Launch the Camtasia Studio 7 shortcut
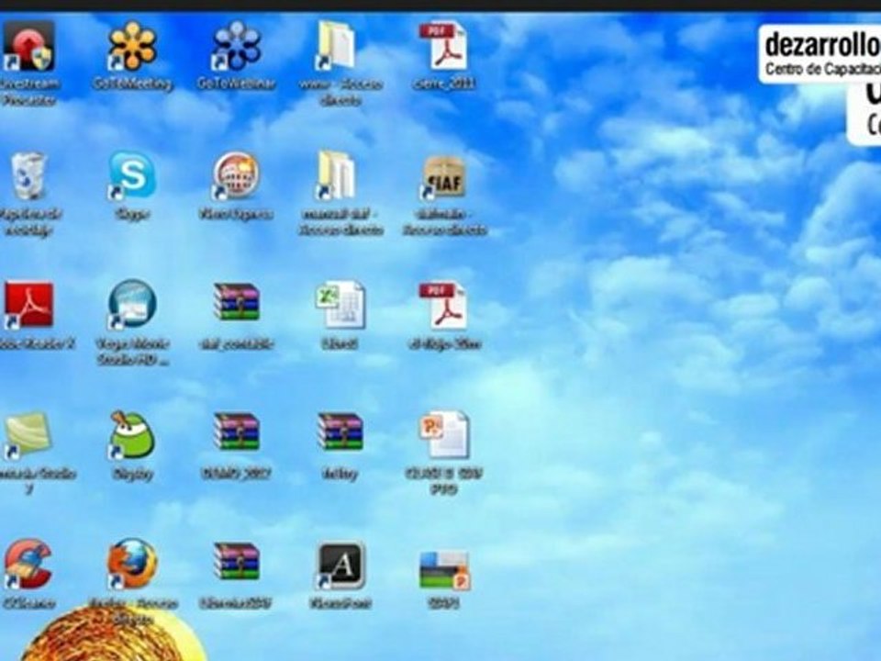The width and height of the screenshot is (881, 661). (28, 435)
